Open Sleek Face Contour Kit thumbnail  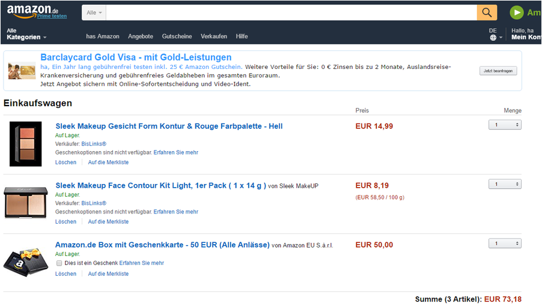click(26, 203)
